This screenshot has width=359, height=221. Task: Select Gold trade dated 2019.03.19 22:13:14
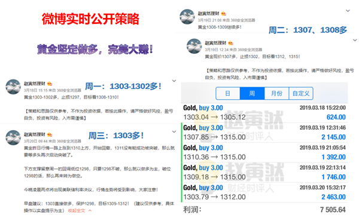click(264, 172)
